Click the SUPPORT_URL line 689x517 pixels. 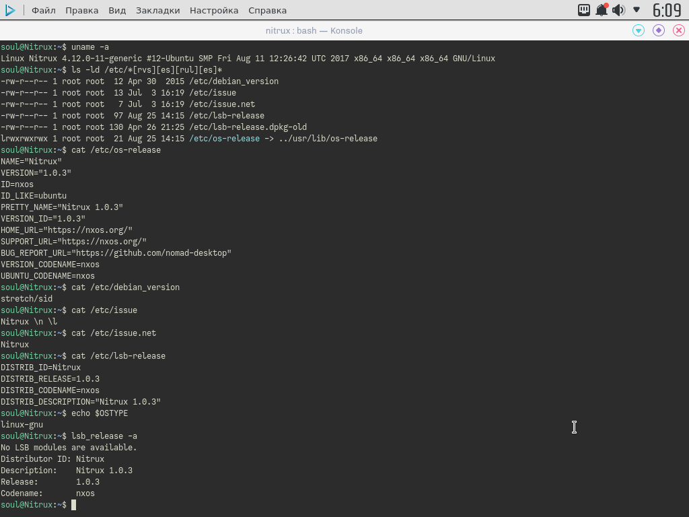click(x=73, y=242)
